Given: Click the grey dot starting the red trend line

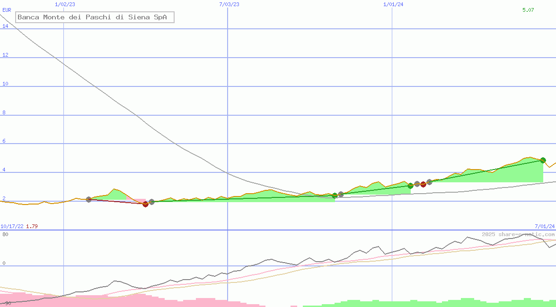Looking at the screenshot, I should click(x=88, y=199).
